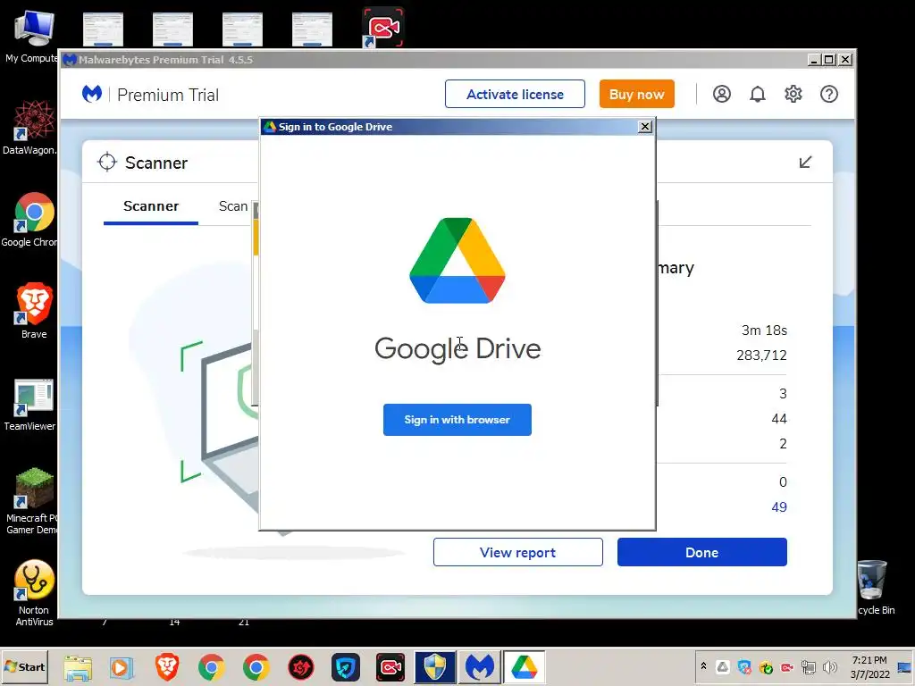Open the red gear taskbar icon
This screenshot has height=686, width=915.
301,667
